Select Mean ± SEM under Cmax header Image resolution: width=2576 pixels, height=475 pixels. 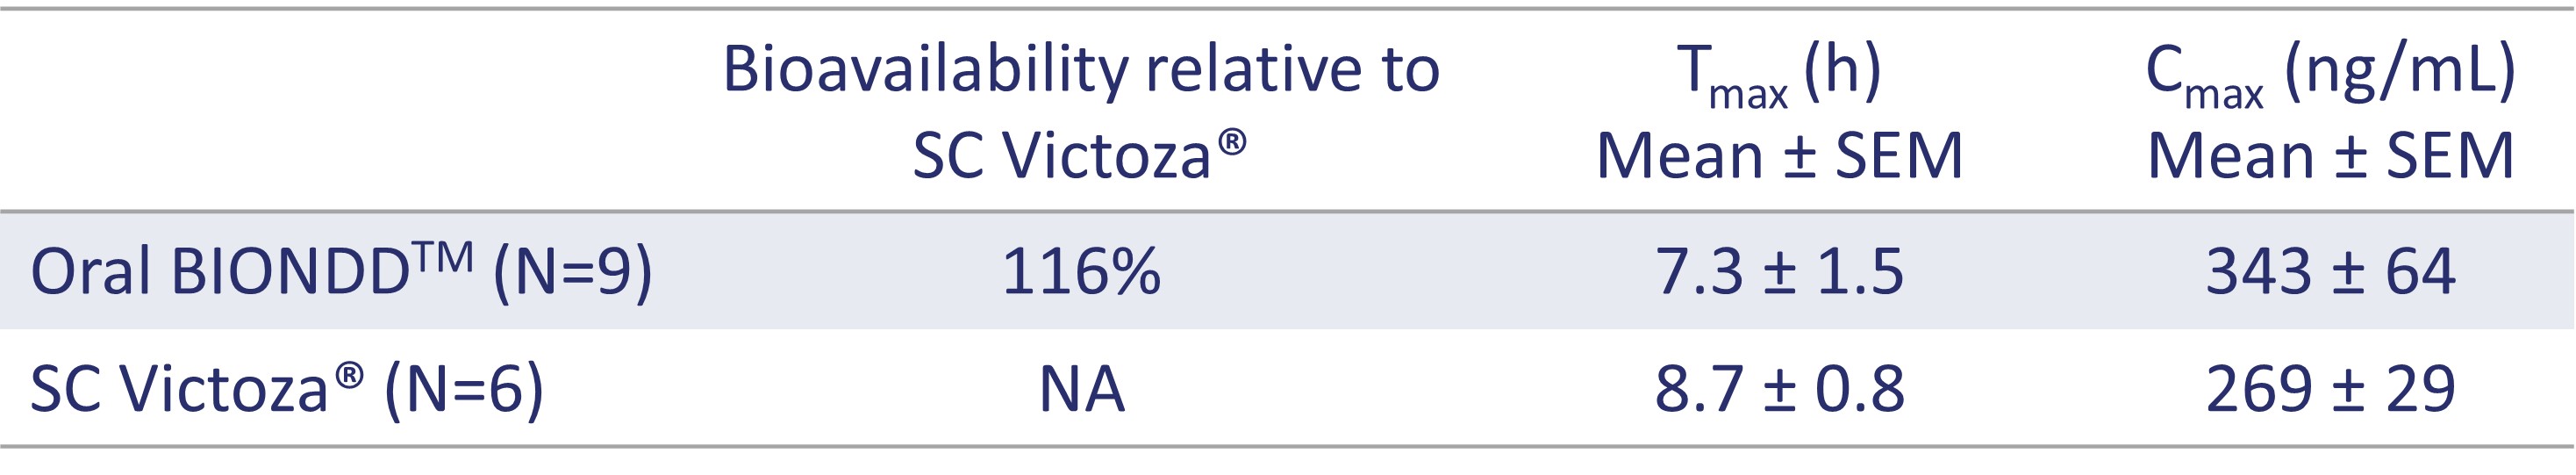point(2331,156)
